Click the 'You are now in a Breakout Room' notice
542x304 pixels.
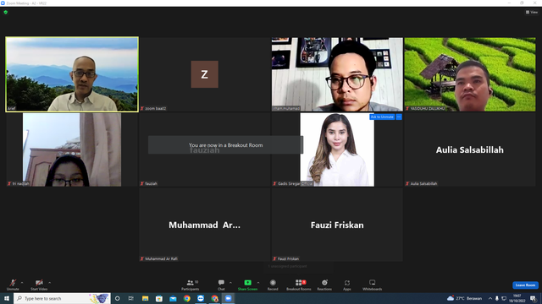coord(226,145)
